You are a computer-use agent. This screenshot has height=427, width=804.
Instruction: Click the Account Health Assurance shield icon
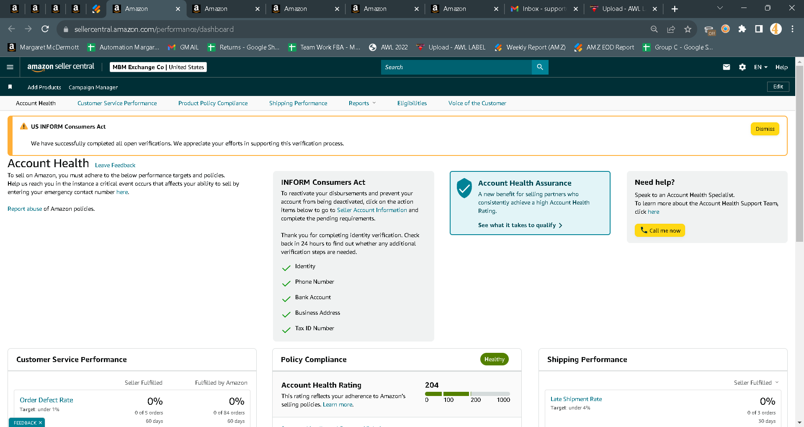click(x=464, y=188)
